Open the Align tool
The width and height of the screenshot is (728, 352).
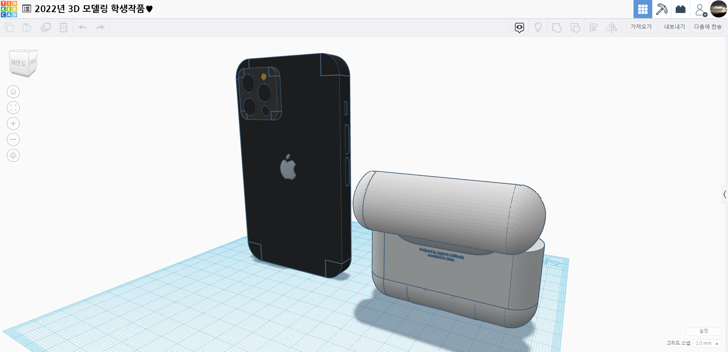click(x=594, y=27)
